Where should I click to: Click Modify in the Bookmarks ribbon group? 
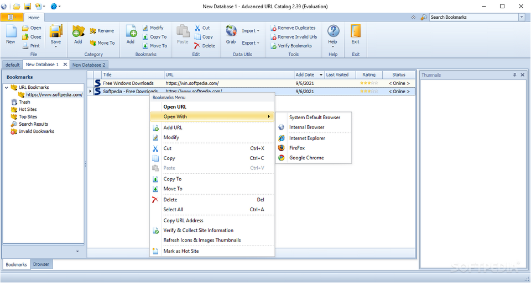click(153, 28)
